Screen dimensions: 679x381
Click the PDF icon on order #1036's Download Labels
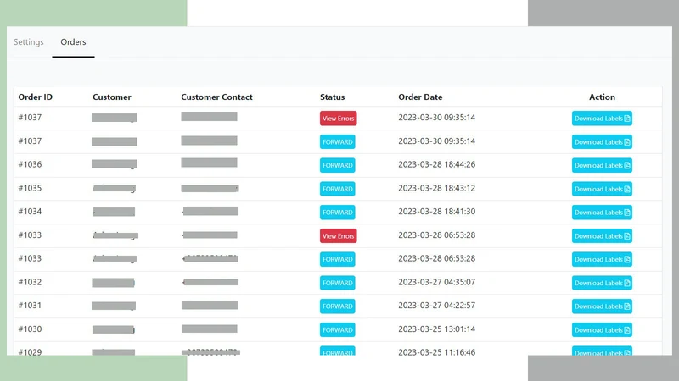[627, 165]
